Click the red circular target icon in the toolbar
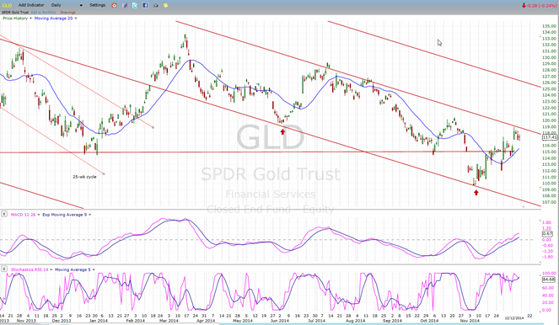This screenshot has height=325, width=559. [114, 5]
